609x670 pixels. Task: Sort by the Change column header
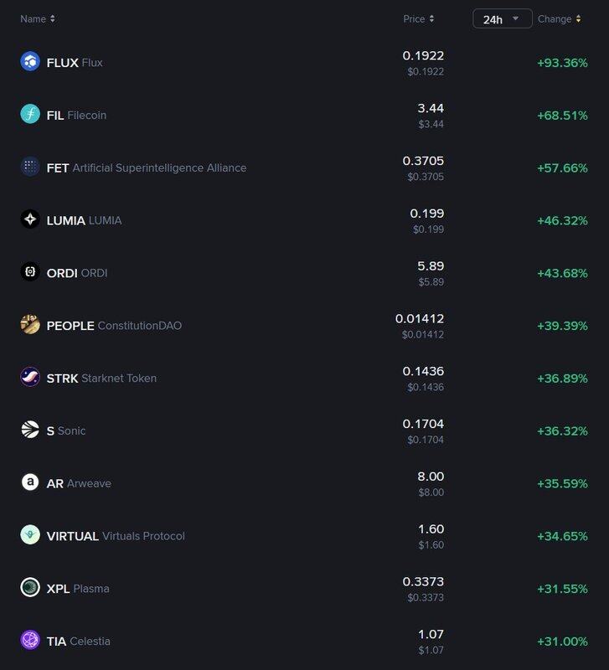pyautogui.click(x=559, y=19)
